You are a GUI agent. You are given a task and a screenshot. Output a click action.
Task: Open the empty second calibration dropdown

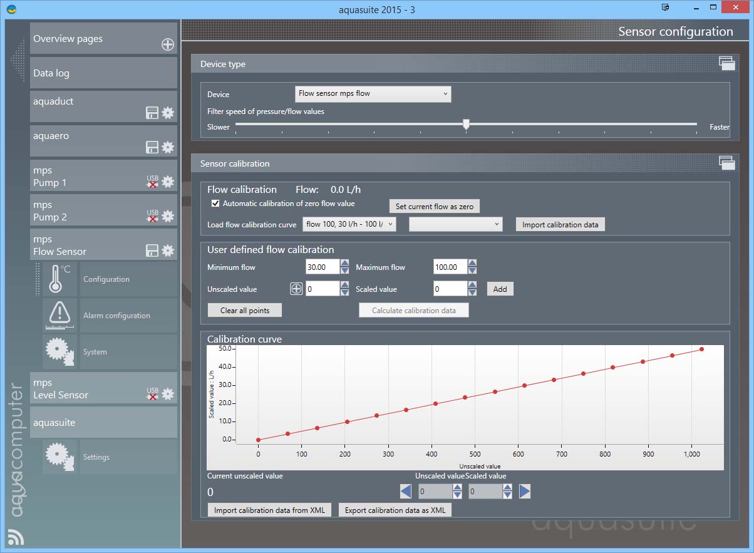point(456,224)
